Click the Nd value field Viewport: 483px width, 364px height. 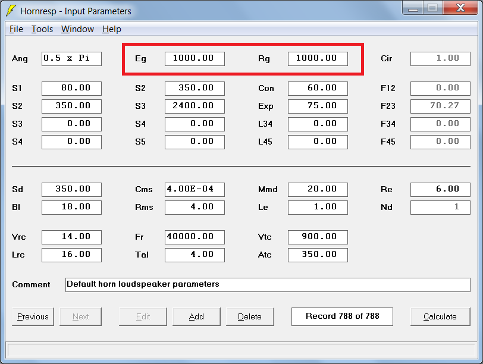tap(440, 208)
